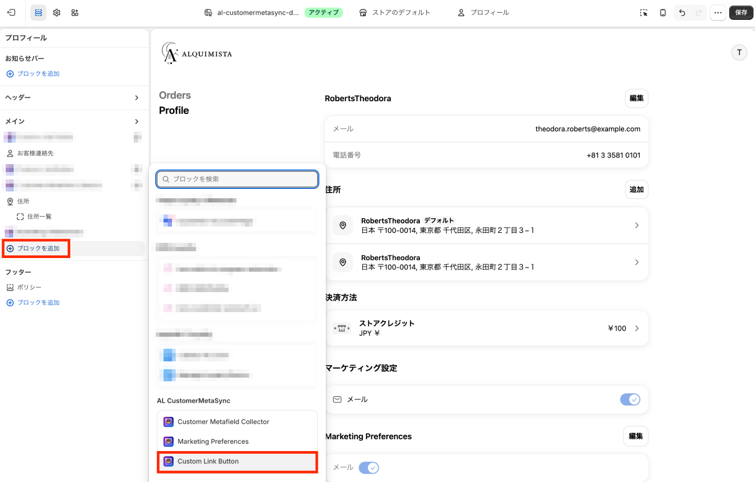Click the undo arrow icon
Screen dimensions: 755x482
coord(682,13)
